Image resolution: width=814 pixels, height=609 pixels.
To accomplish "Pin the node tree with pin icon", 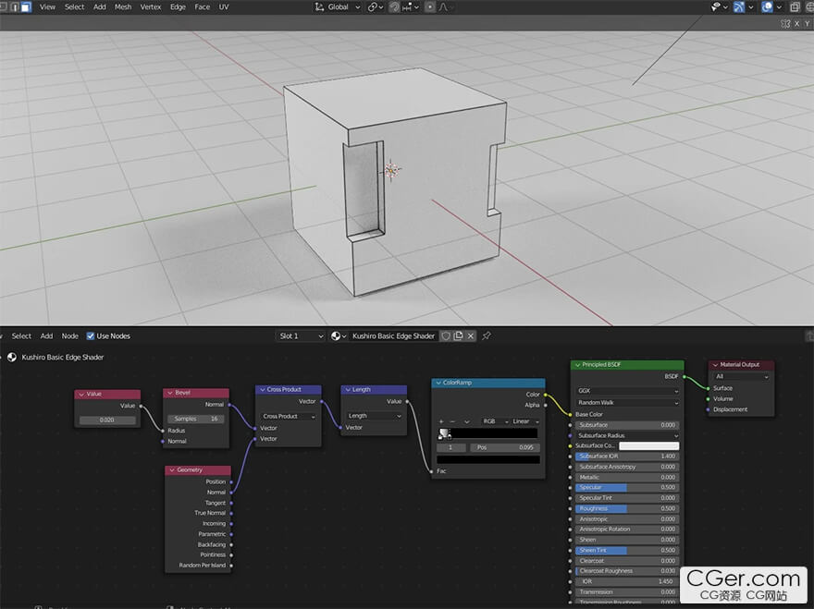I will [487, 336].
